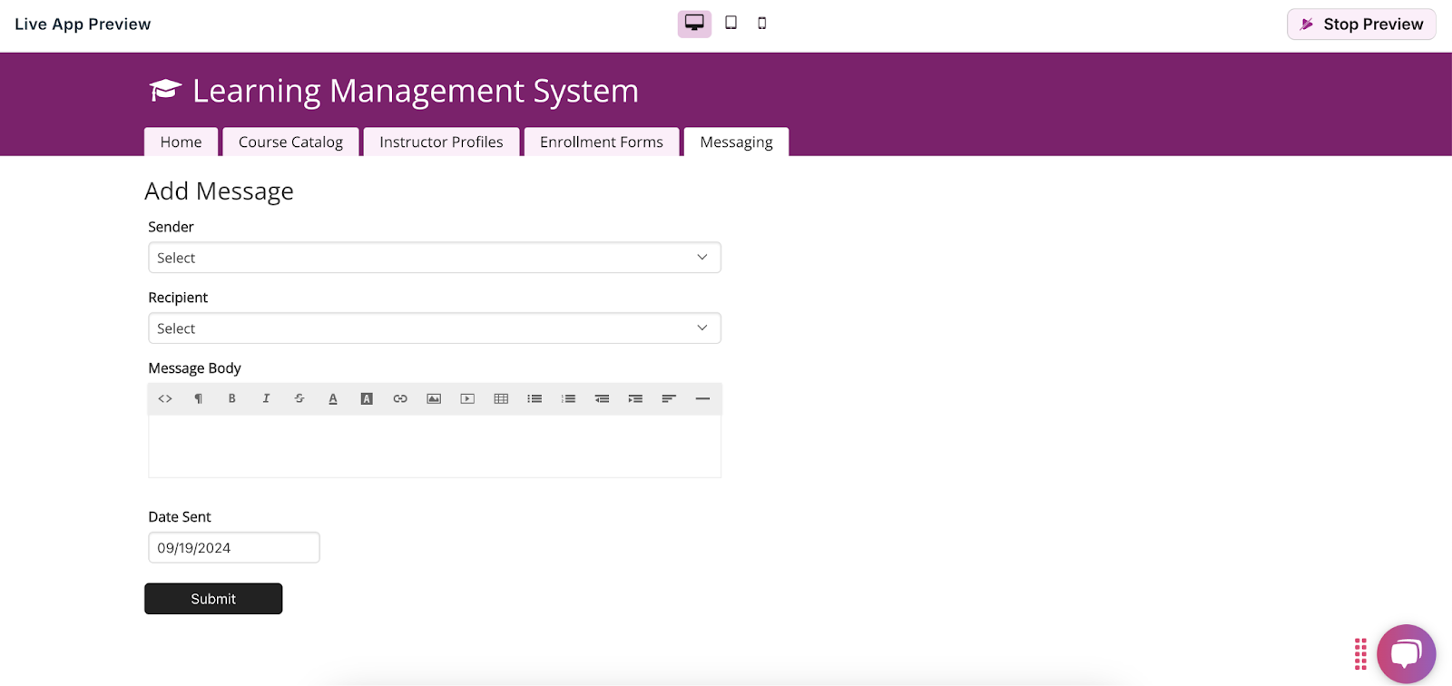Click the Date Sent input field
This screenshot has width=1452, height=686.
[x=233, y=548]
